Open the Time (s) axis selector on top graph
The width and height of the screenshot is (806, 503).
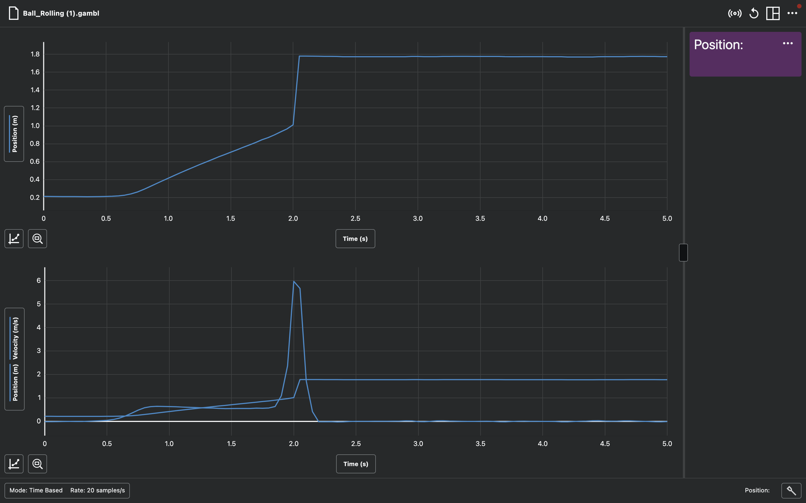coord(355,239)
